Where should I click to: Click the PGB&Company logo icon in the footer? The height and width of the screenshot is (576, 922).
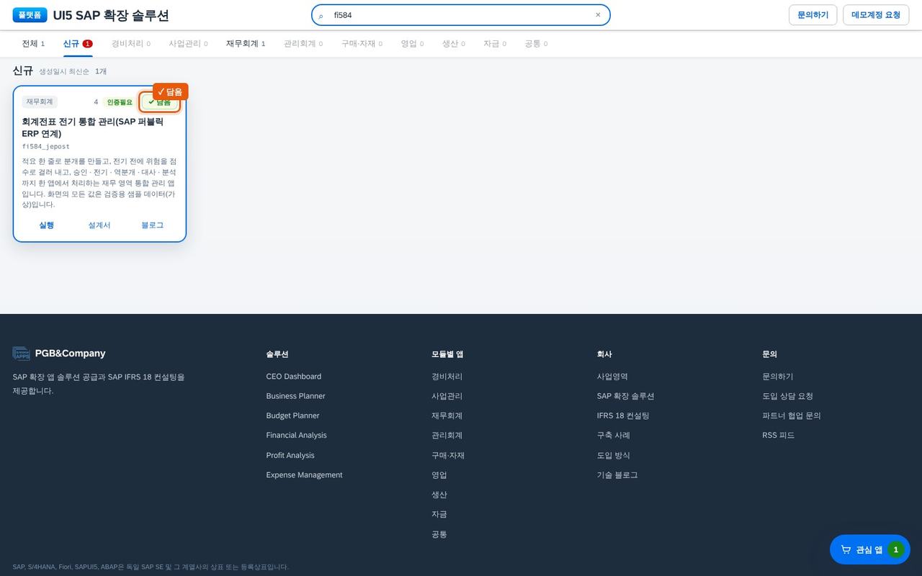21,354
